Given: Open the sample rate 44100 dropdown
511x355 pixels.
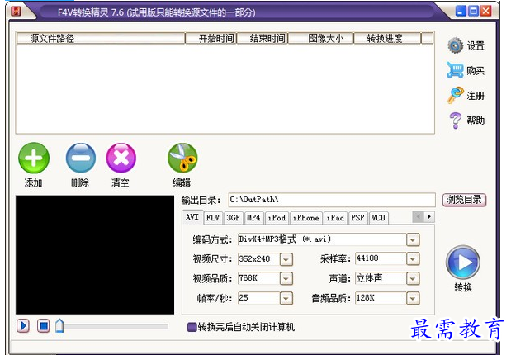Looking at the screenshot, I should 413,259.
